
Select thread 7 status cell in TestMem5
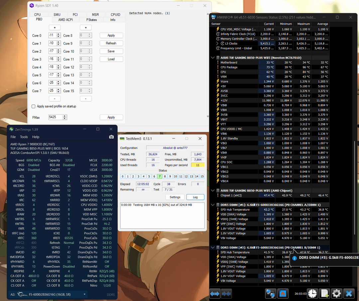click(x=160, y=176)
